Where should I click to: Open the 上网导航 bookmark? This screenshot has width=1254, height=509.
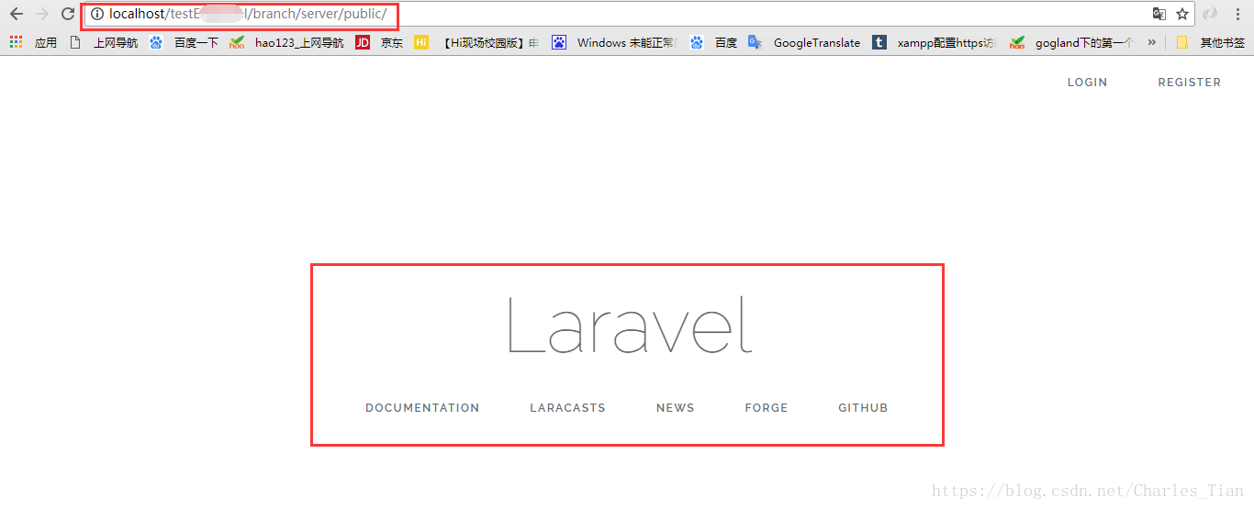(x=103, y=42)
